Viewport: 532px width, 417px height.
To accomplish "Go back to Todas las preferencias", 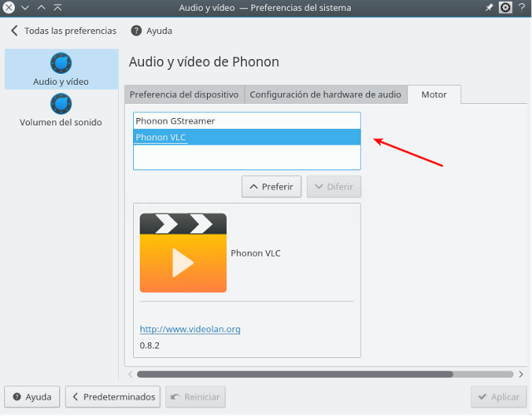I will 63,31.
